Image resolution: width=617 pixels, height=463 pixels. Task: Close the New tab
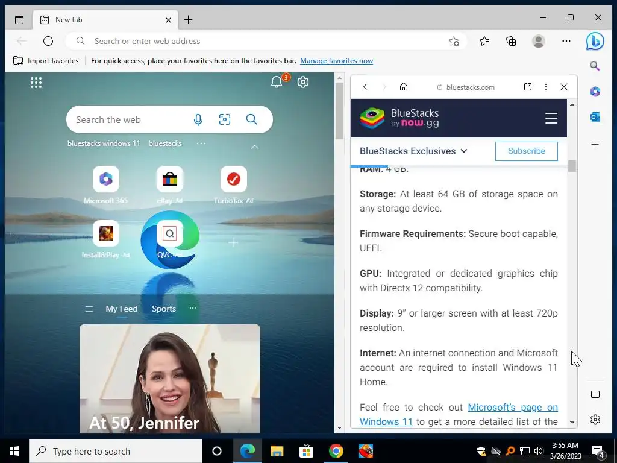tap(168, 20)
